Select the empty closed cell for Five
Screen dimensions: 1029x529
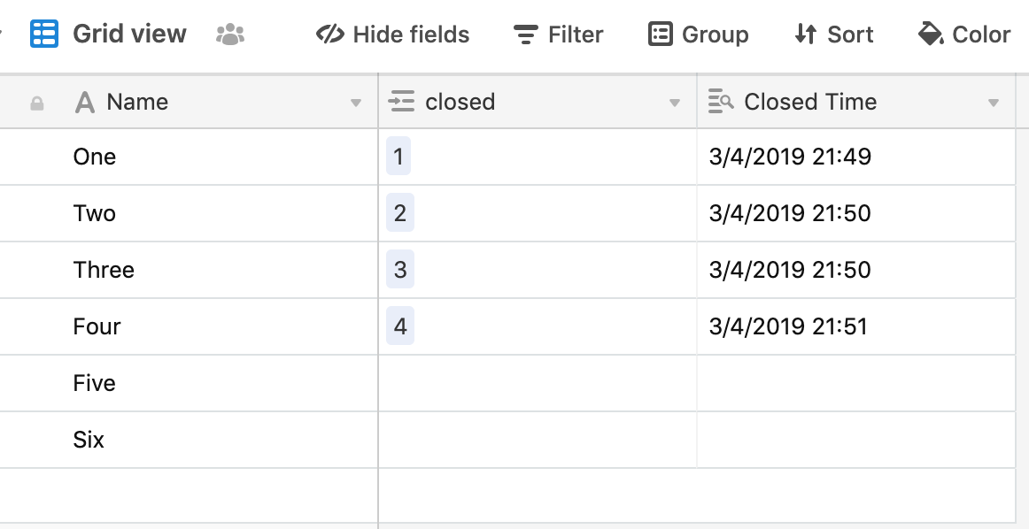click(x=538, y=383)
